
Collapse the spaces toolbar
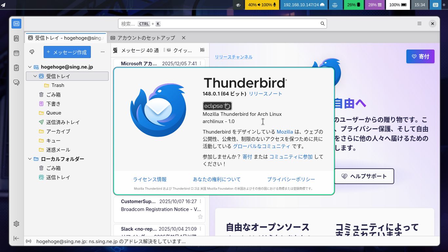[16, 238]
